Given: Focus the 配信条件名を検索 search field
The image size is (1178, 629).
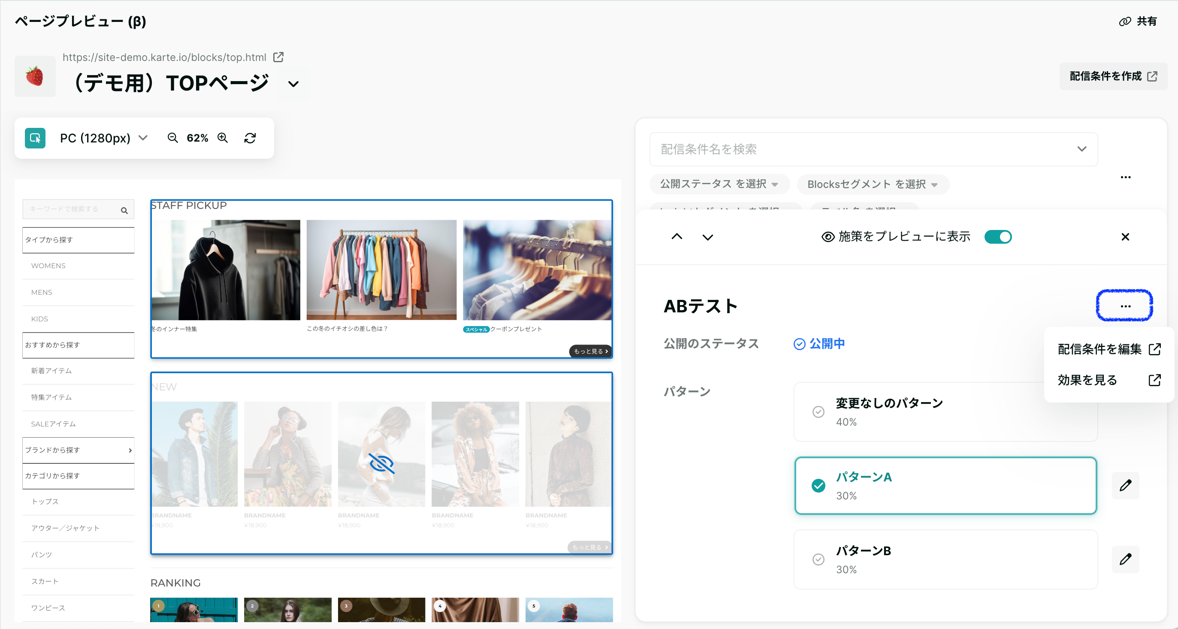Looking at the screenshot, I should 873,149.
